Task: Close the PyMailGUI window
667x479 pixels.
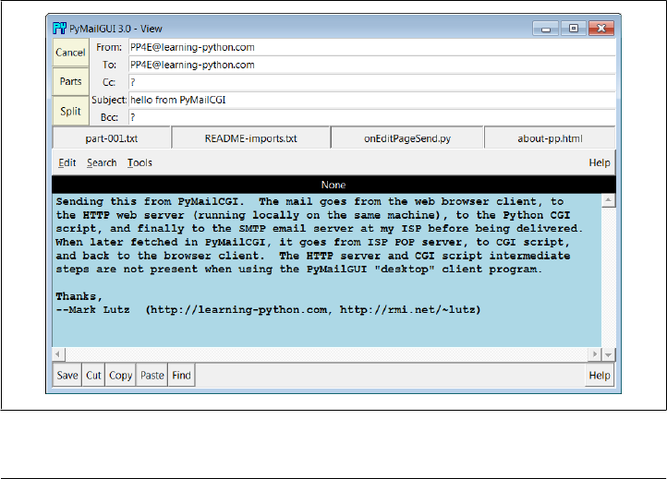Action: (x=601, y=29)
